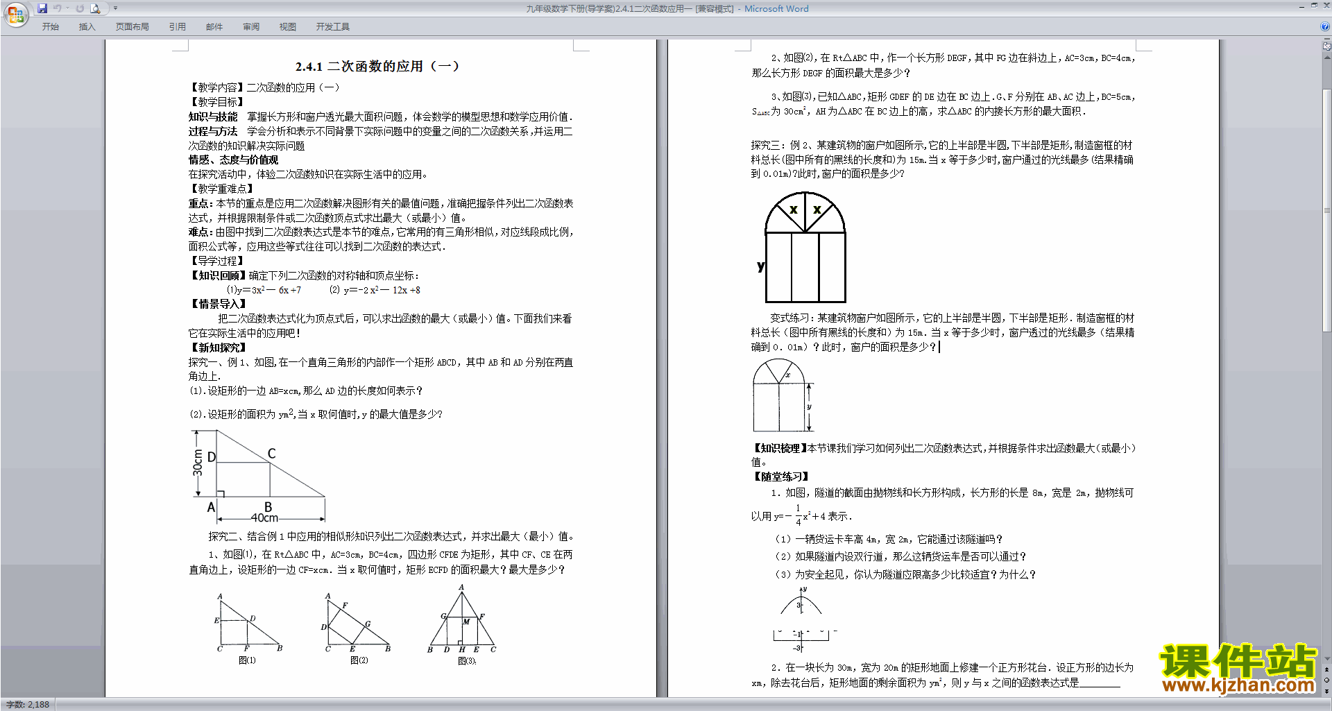
Task: Click the document title in the title bar
Action: point(667,8)
